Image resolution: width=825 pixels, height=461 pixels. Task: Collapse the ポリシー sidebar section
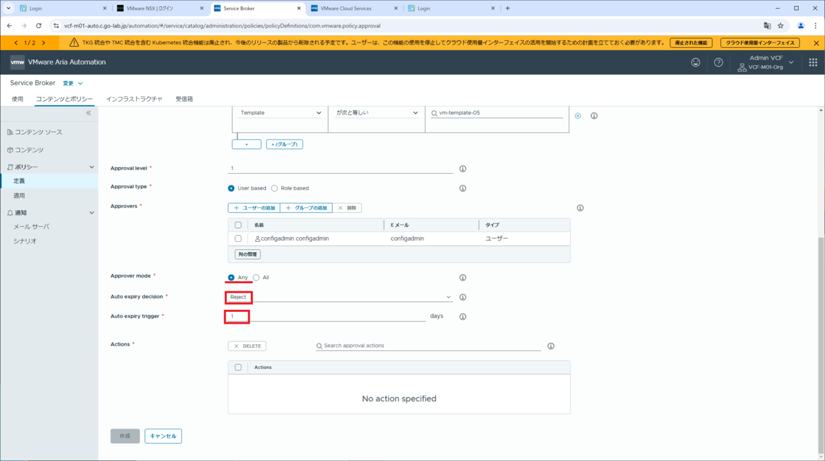click(x=92, y=167)
